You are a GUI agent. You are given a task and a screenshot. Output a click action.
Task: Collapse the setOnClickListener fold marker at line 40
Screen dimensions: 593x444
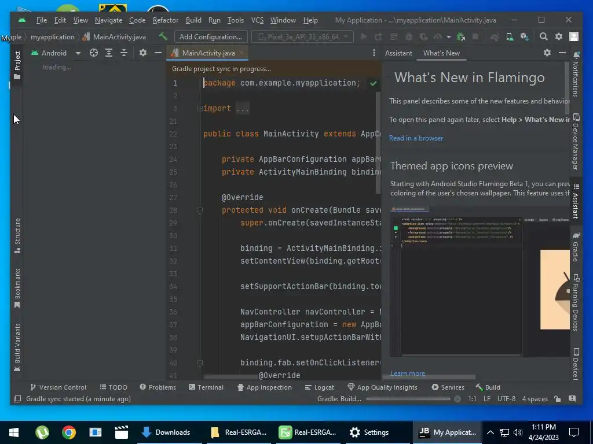click(x=200, y=363)
